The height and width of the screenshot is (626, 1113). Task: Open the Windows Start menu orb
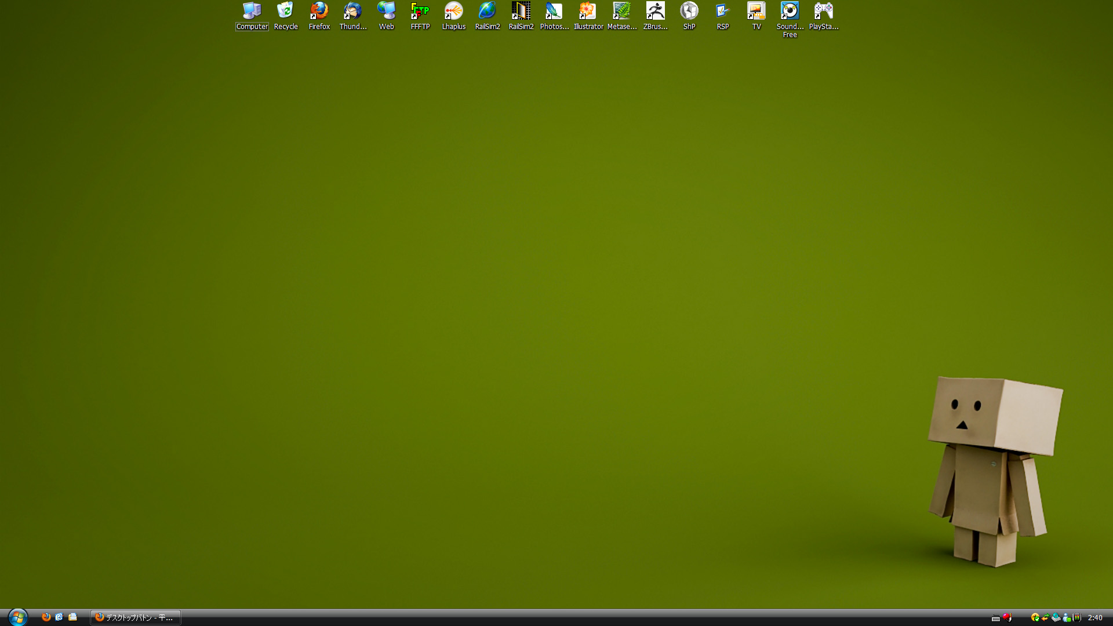coord(17,617)
